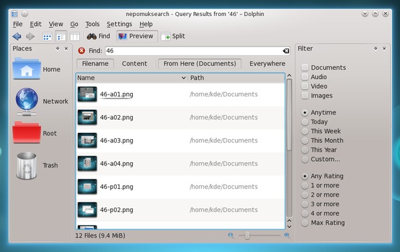400x252 pixels.
Task: Select 46-a02.png thumbnail
Action: 87,117
